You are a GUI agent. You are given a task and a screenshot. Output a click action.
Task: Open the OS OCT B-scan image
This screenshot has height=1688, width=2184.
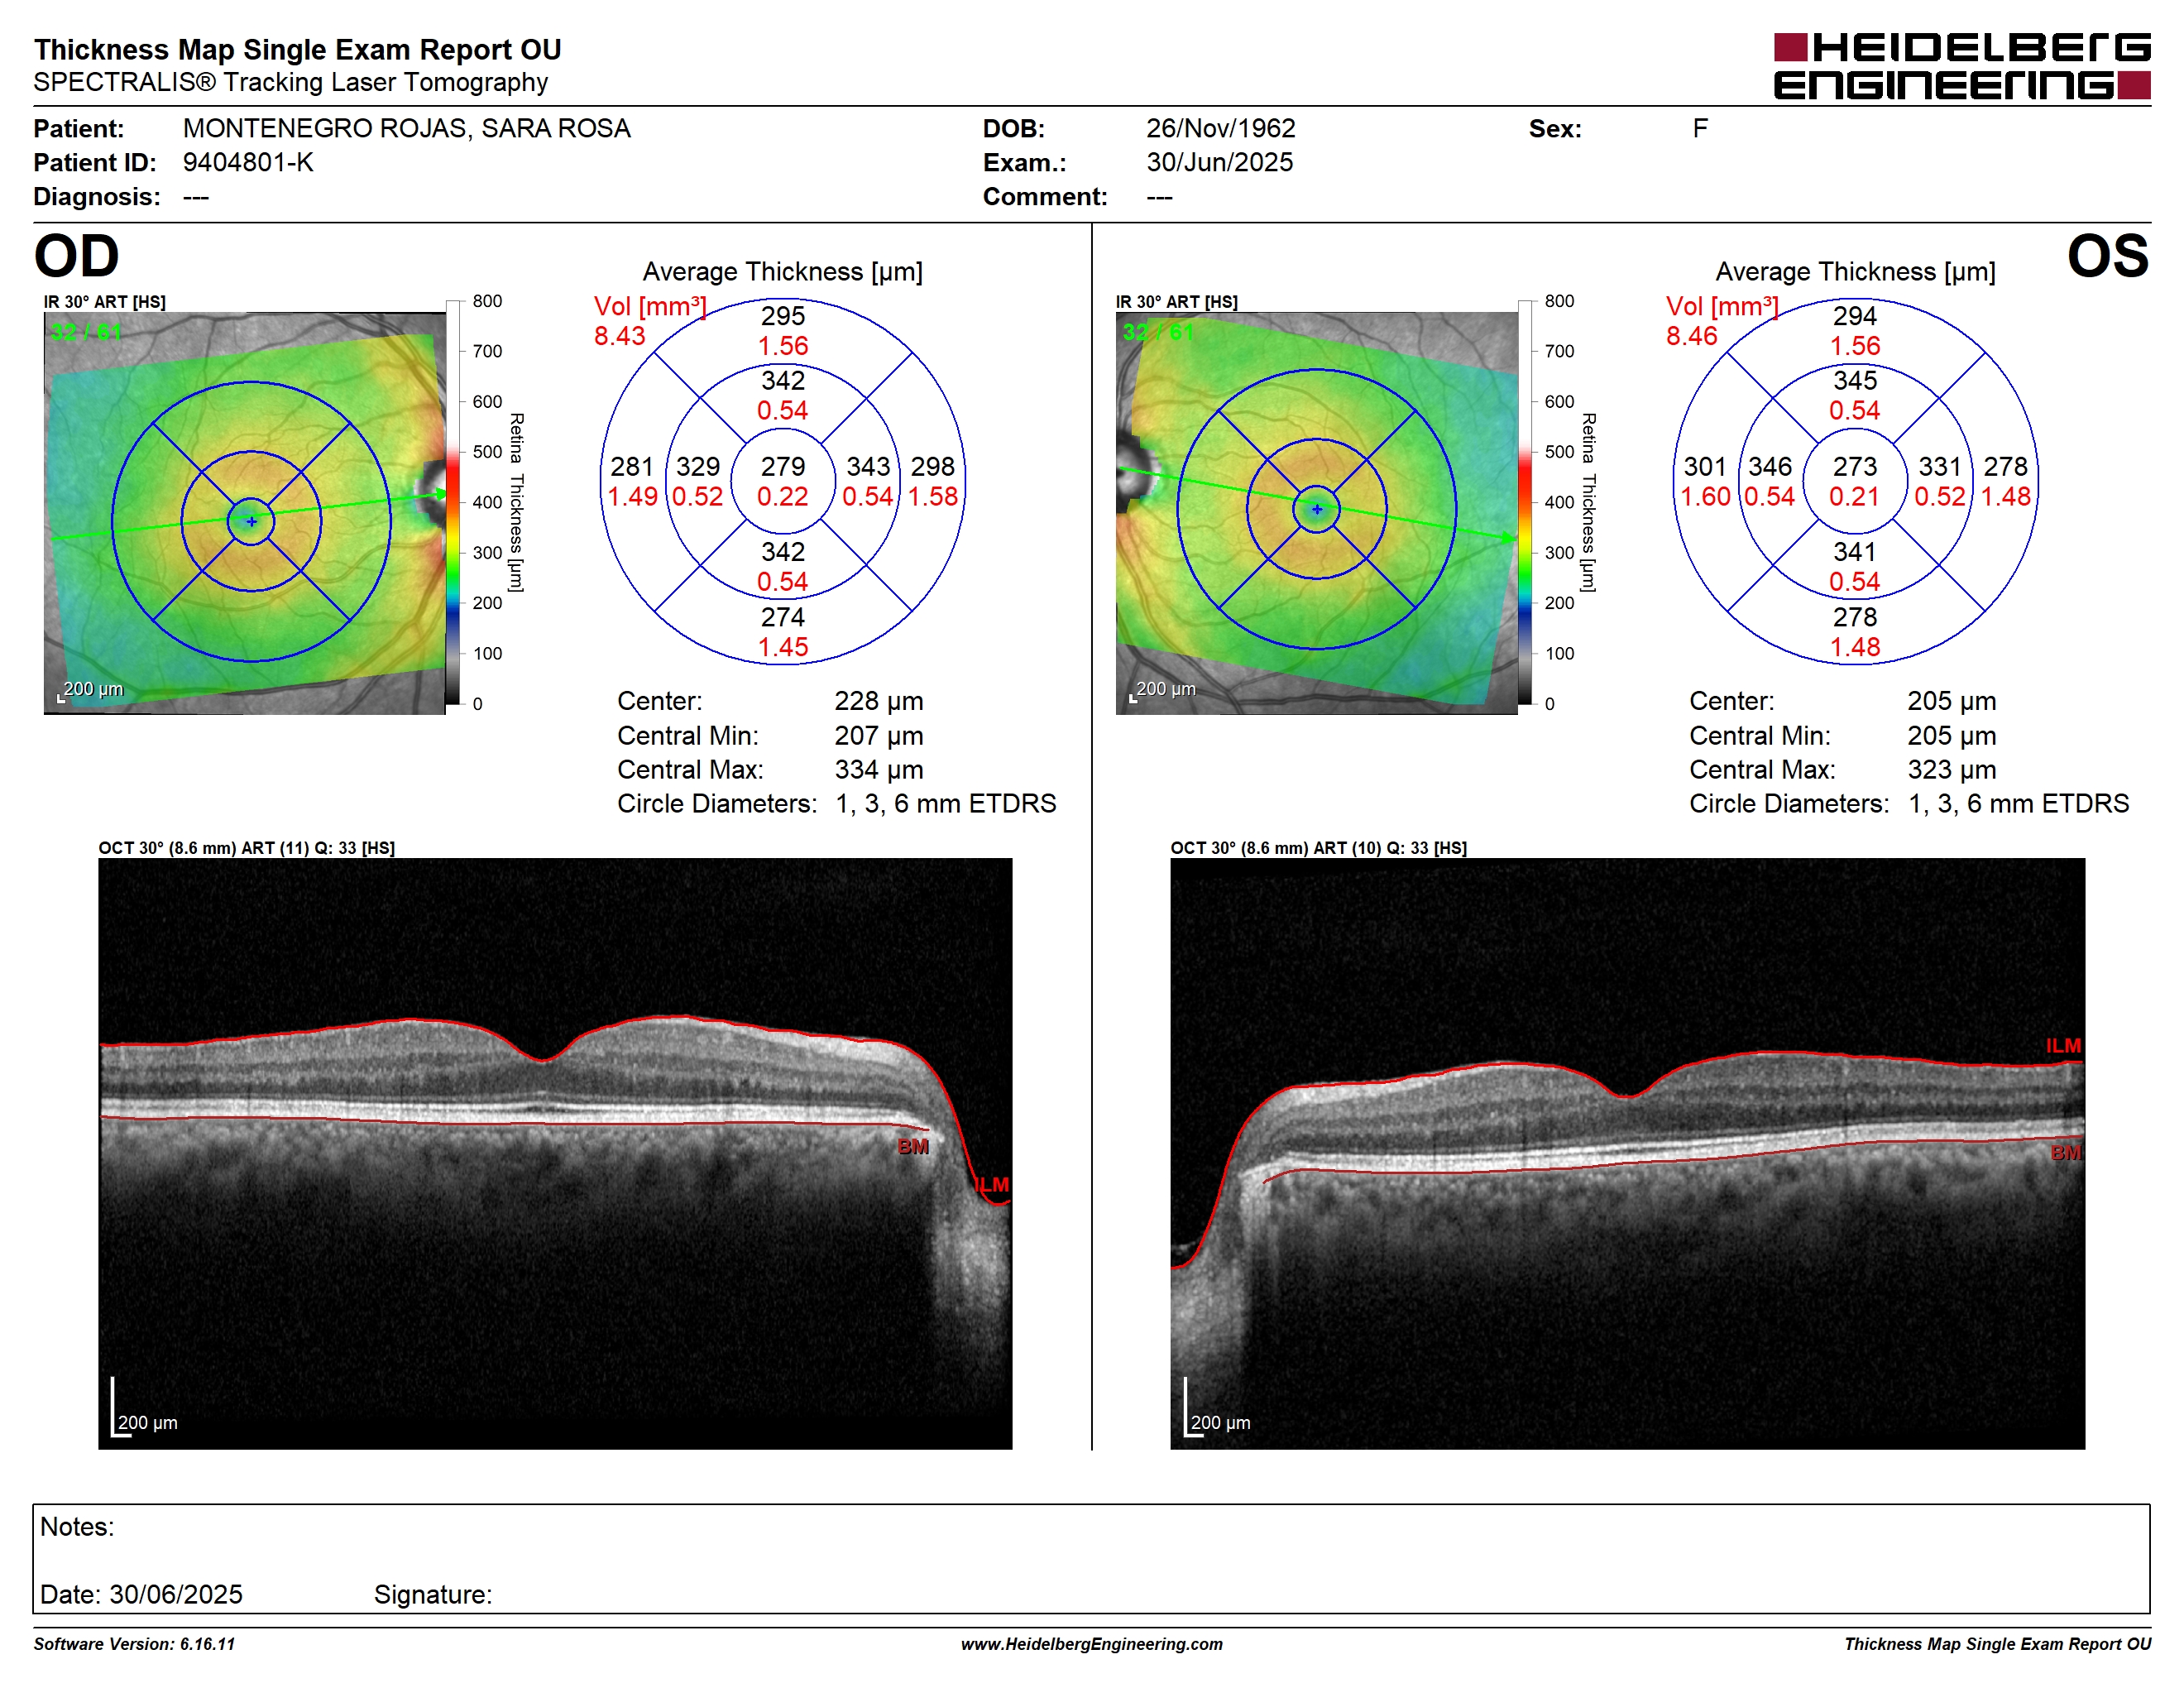click(1627, 1153)
